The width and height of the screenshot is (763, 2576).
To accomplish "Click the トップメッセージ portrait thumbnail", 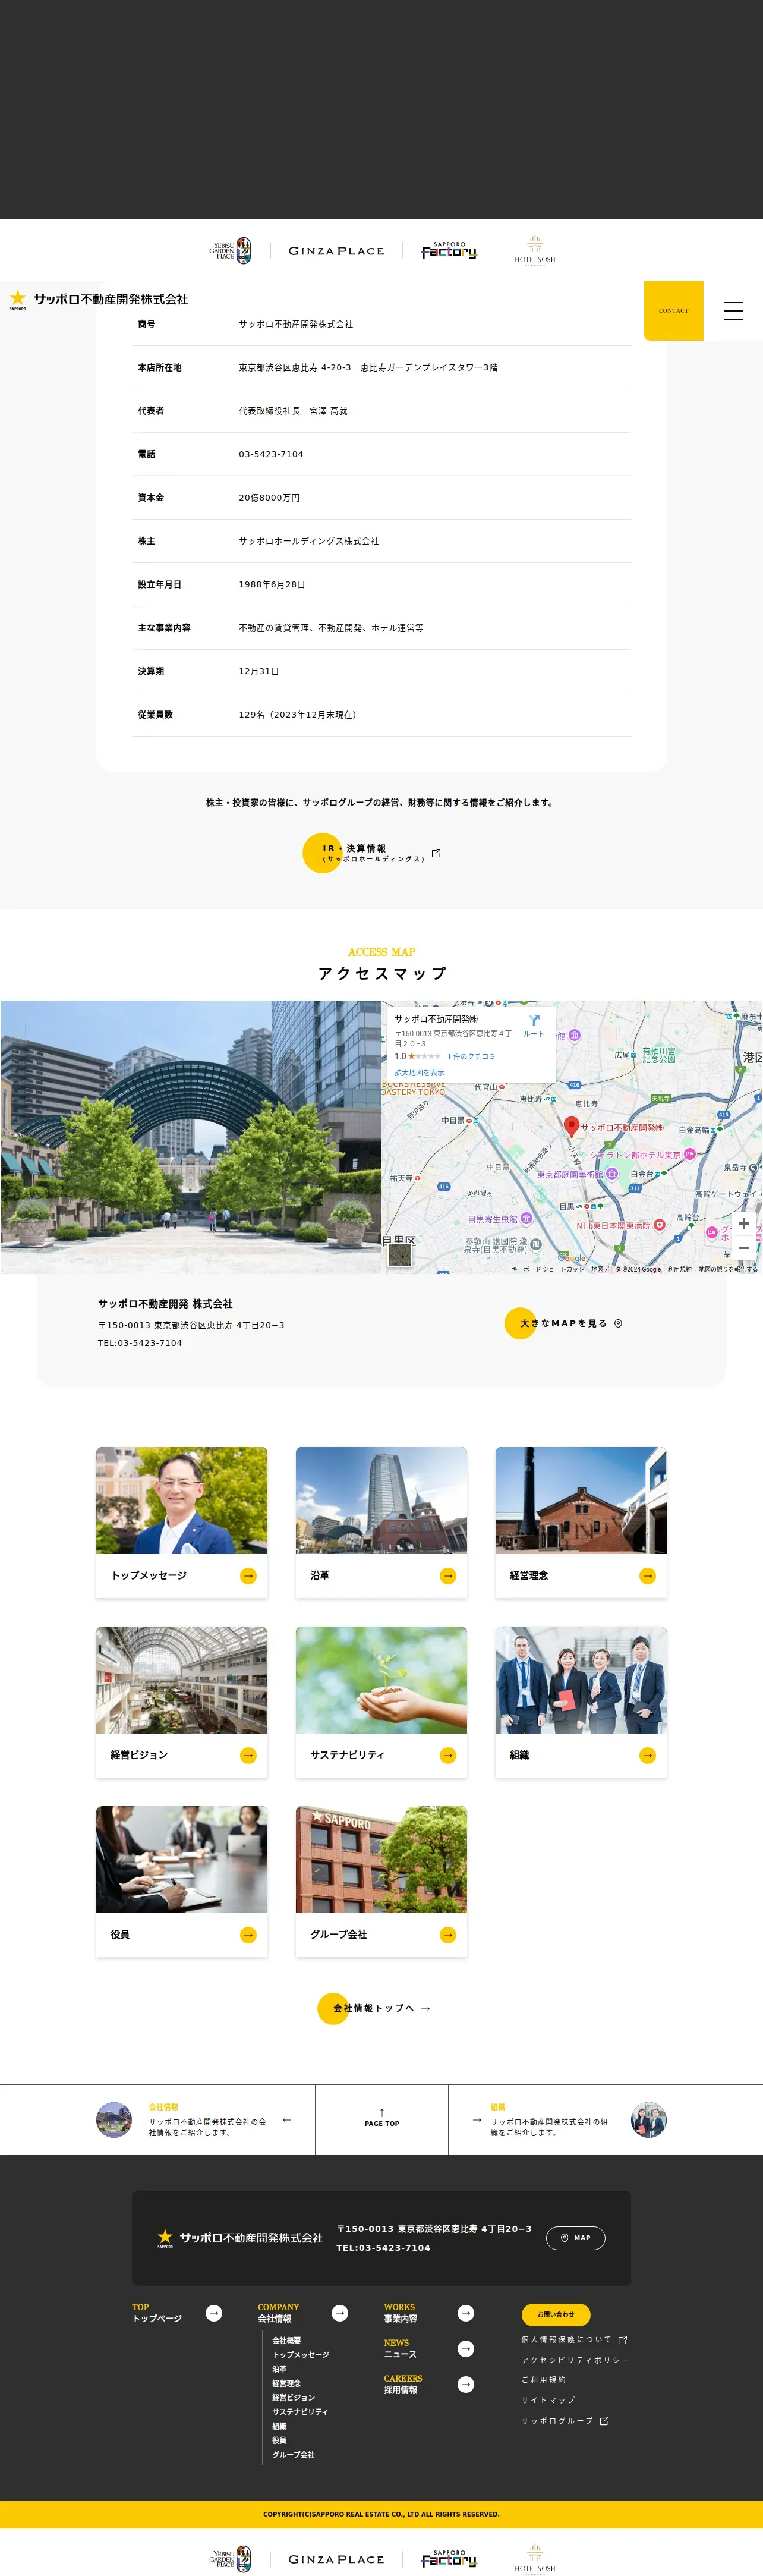I will 182,1500.
